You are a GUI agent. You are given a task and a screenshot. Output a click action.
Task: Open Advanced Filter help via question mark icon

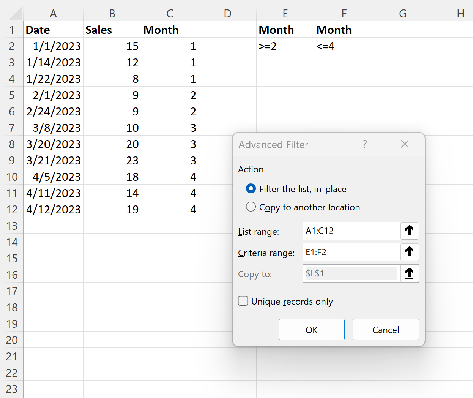364,144
